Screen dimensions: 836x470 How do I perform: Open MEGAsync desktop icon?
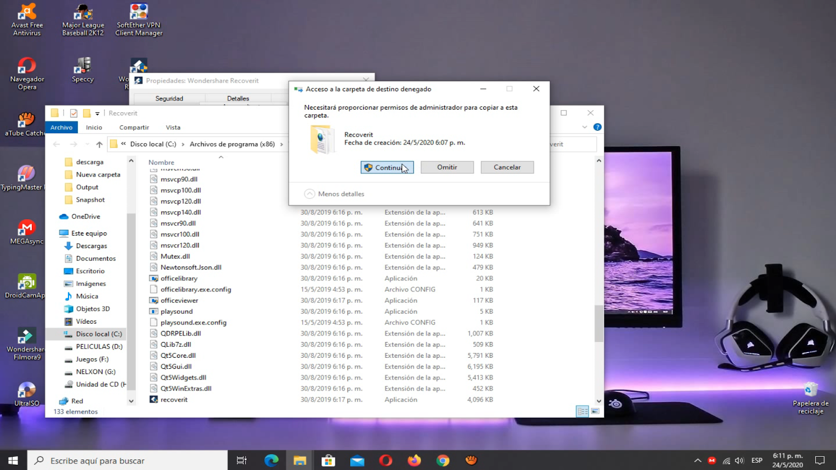coord(26,232)
